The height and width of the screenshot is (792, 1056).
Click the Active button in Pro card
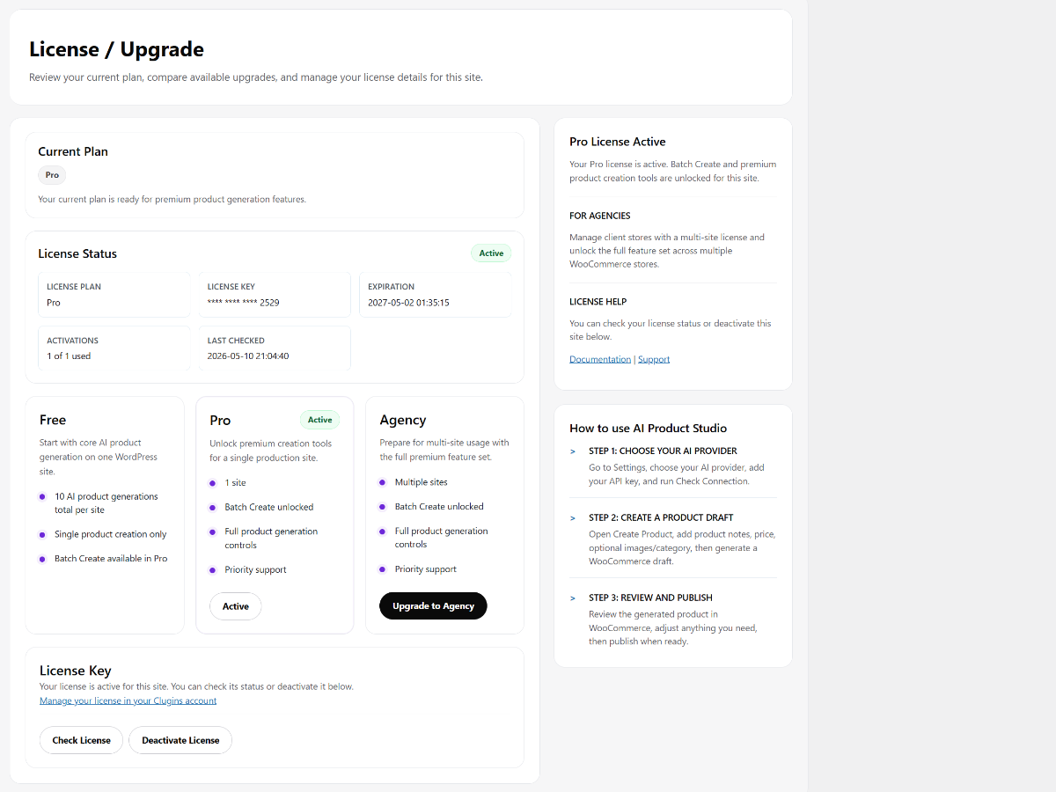point(235,606)
